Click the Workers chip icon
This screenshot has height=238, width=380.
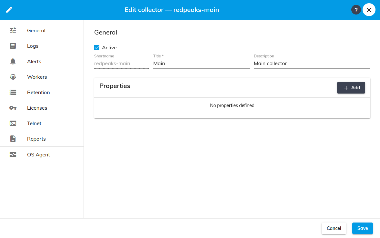coord(13,77)
